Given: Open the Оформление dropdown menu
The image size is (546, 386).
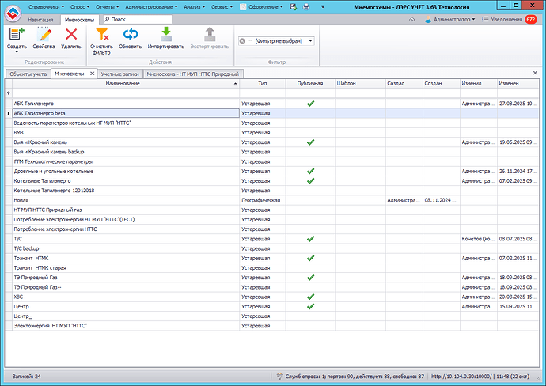Looking at the screenshot, I should coord(262,6).
